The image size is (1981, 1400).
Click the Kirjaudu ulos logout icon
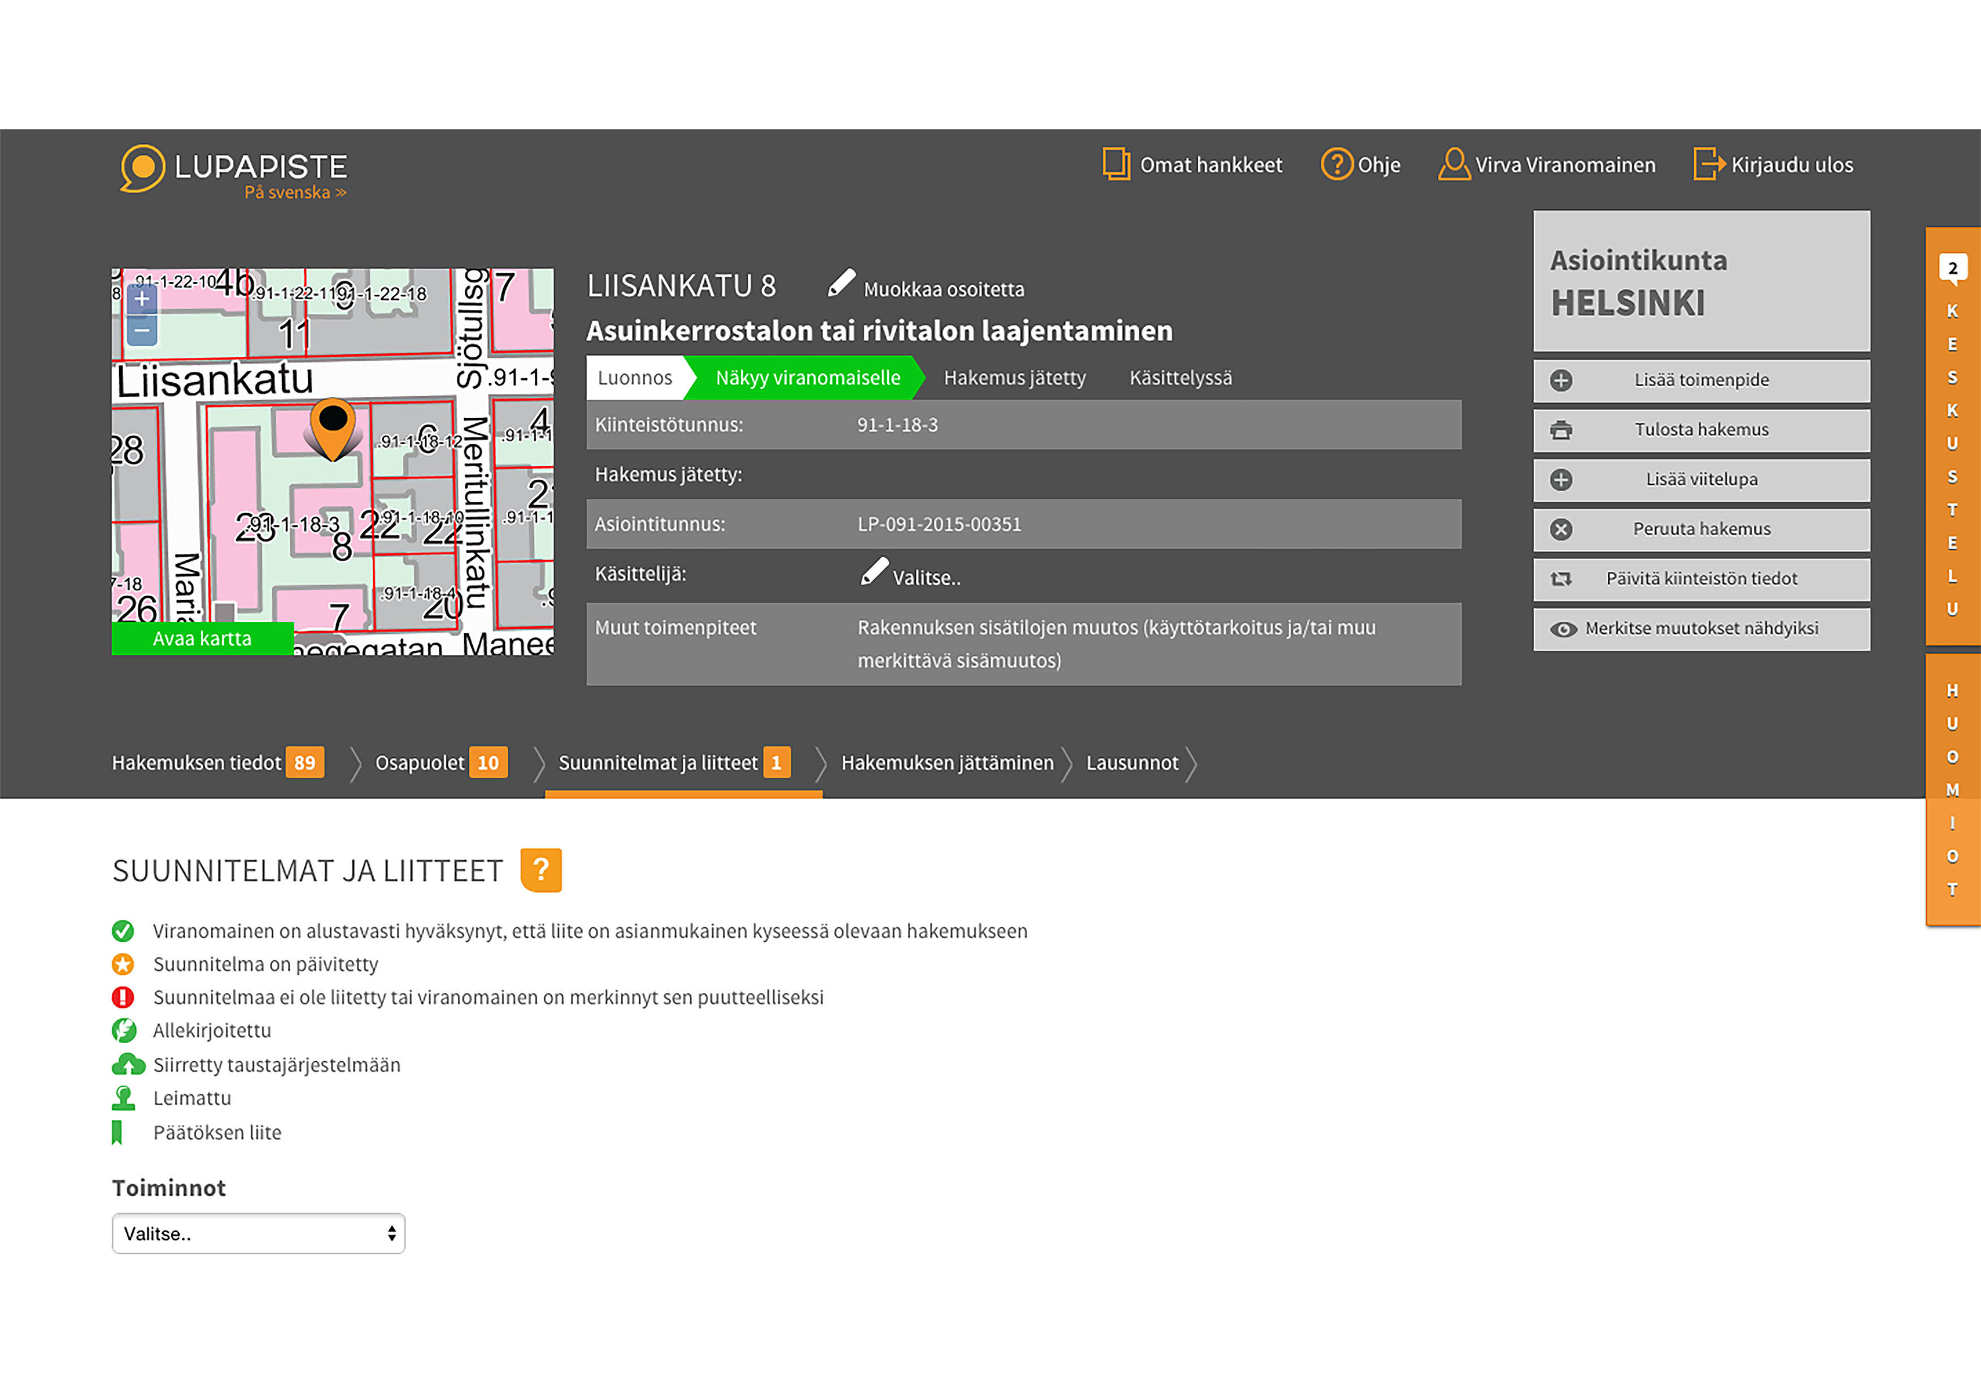point(1708,164)
